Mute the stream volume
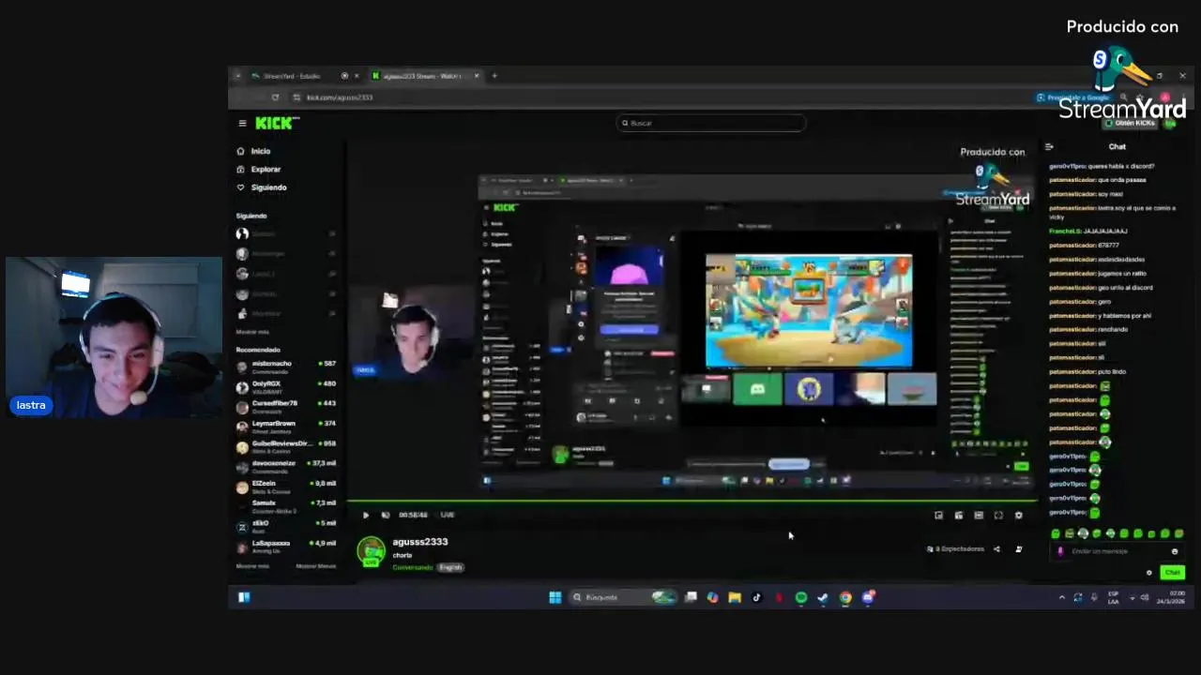This screenshot has width=1201, height=675. click(x=384, y=515)
